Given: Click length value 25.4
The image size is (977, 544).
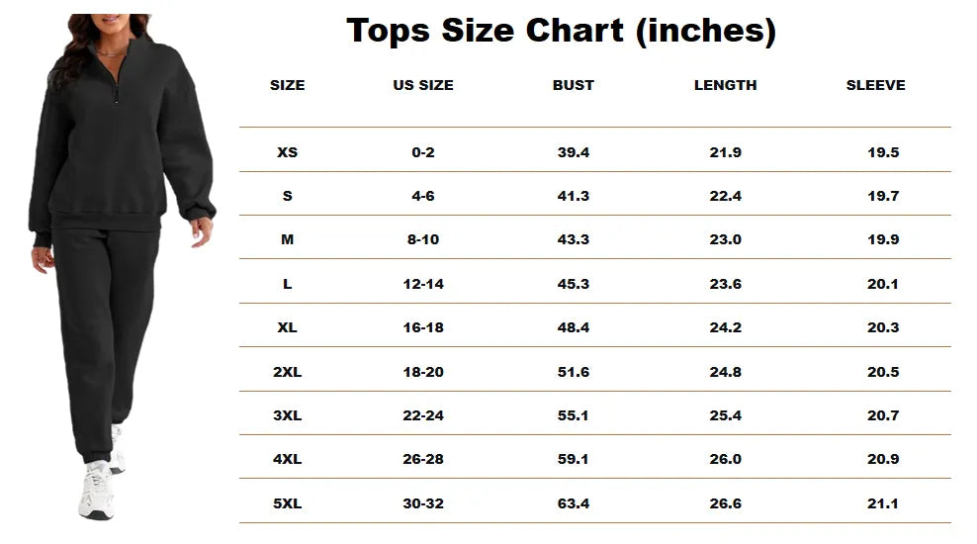Looking at the screenshot, I should click(x=725, y=415).
